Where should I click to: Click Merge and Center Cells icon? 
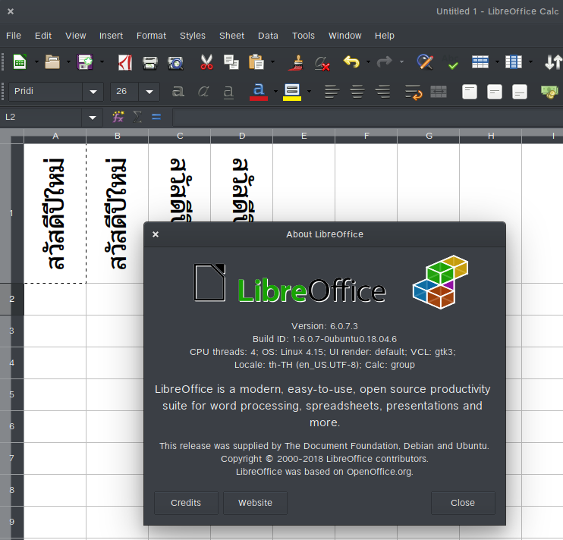pyautogui.click(x=439, y=92)
